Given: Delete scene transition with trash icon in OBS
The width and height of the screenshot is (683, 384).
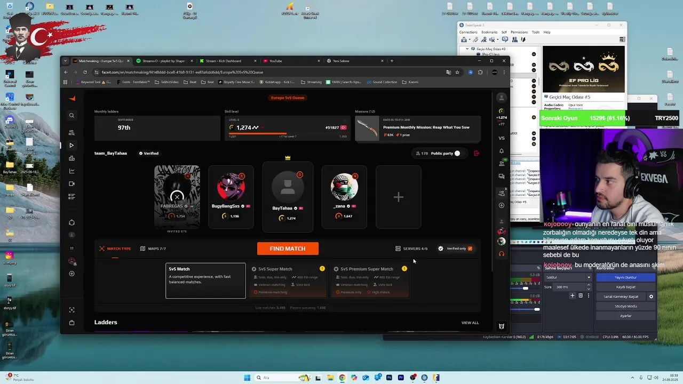Looking at the screenshot, I should [x=581, y=295].
